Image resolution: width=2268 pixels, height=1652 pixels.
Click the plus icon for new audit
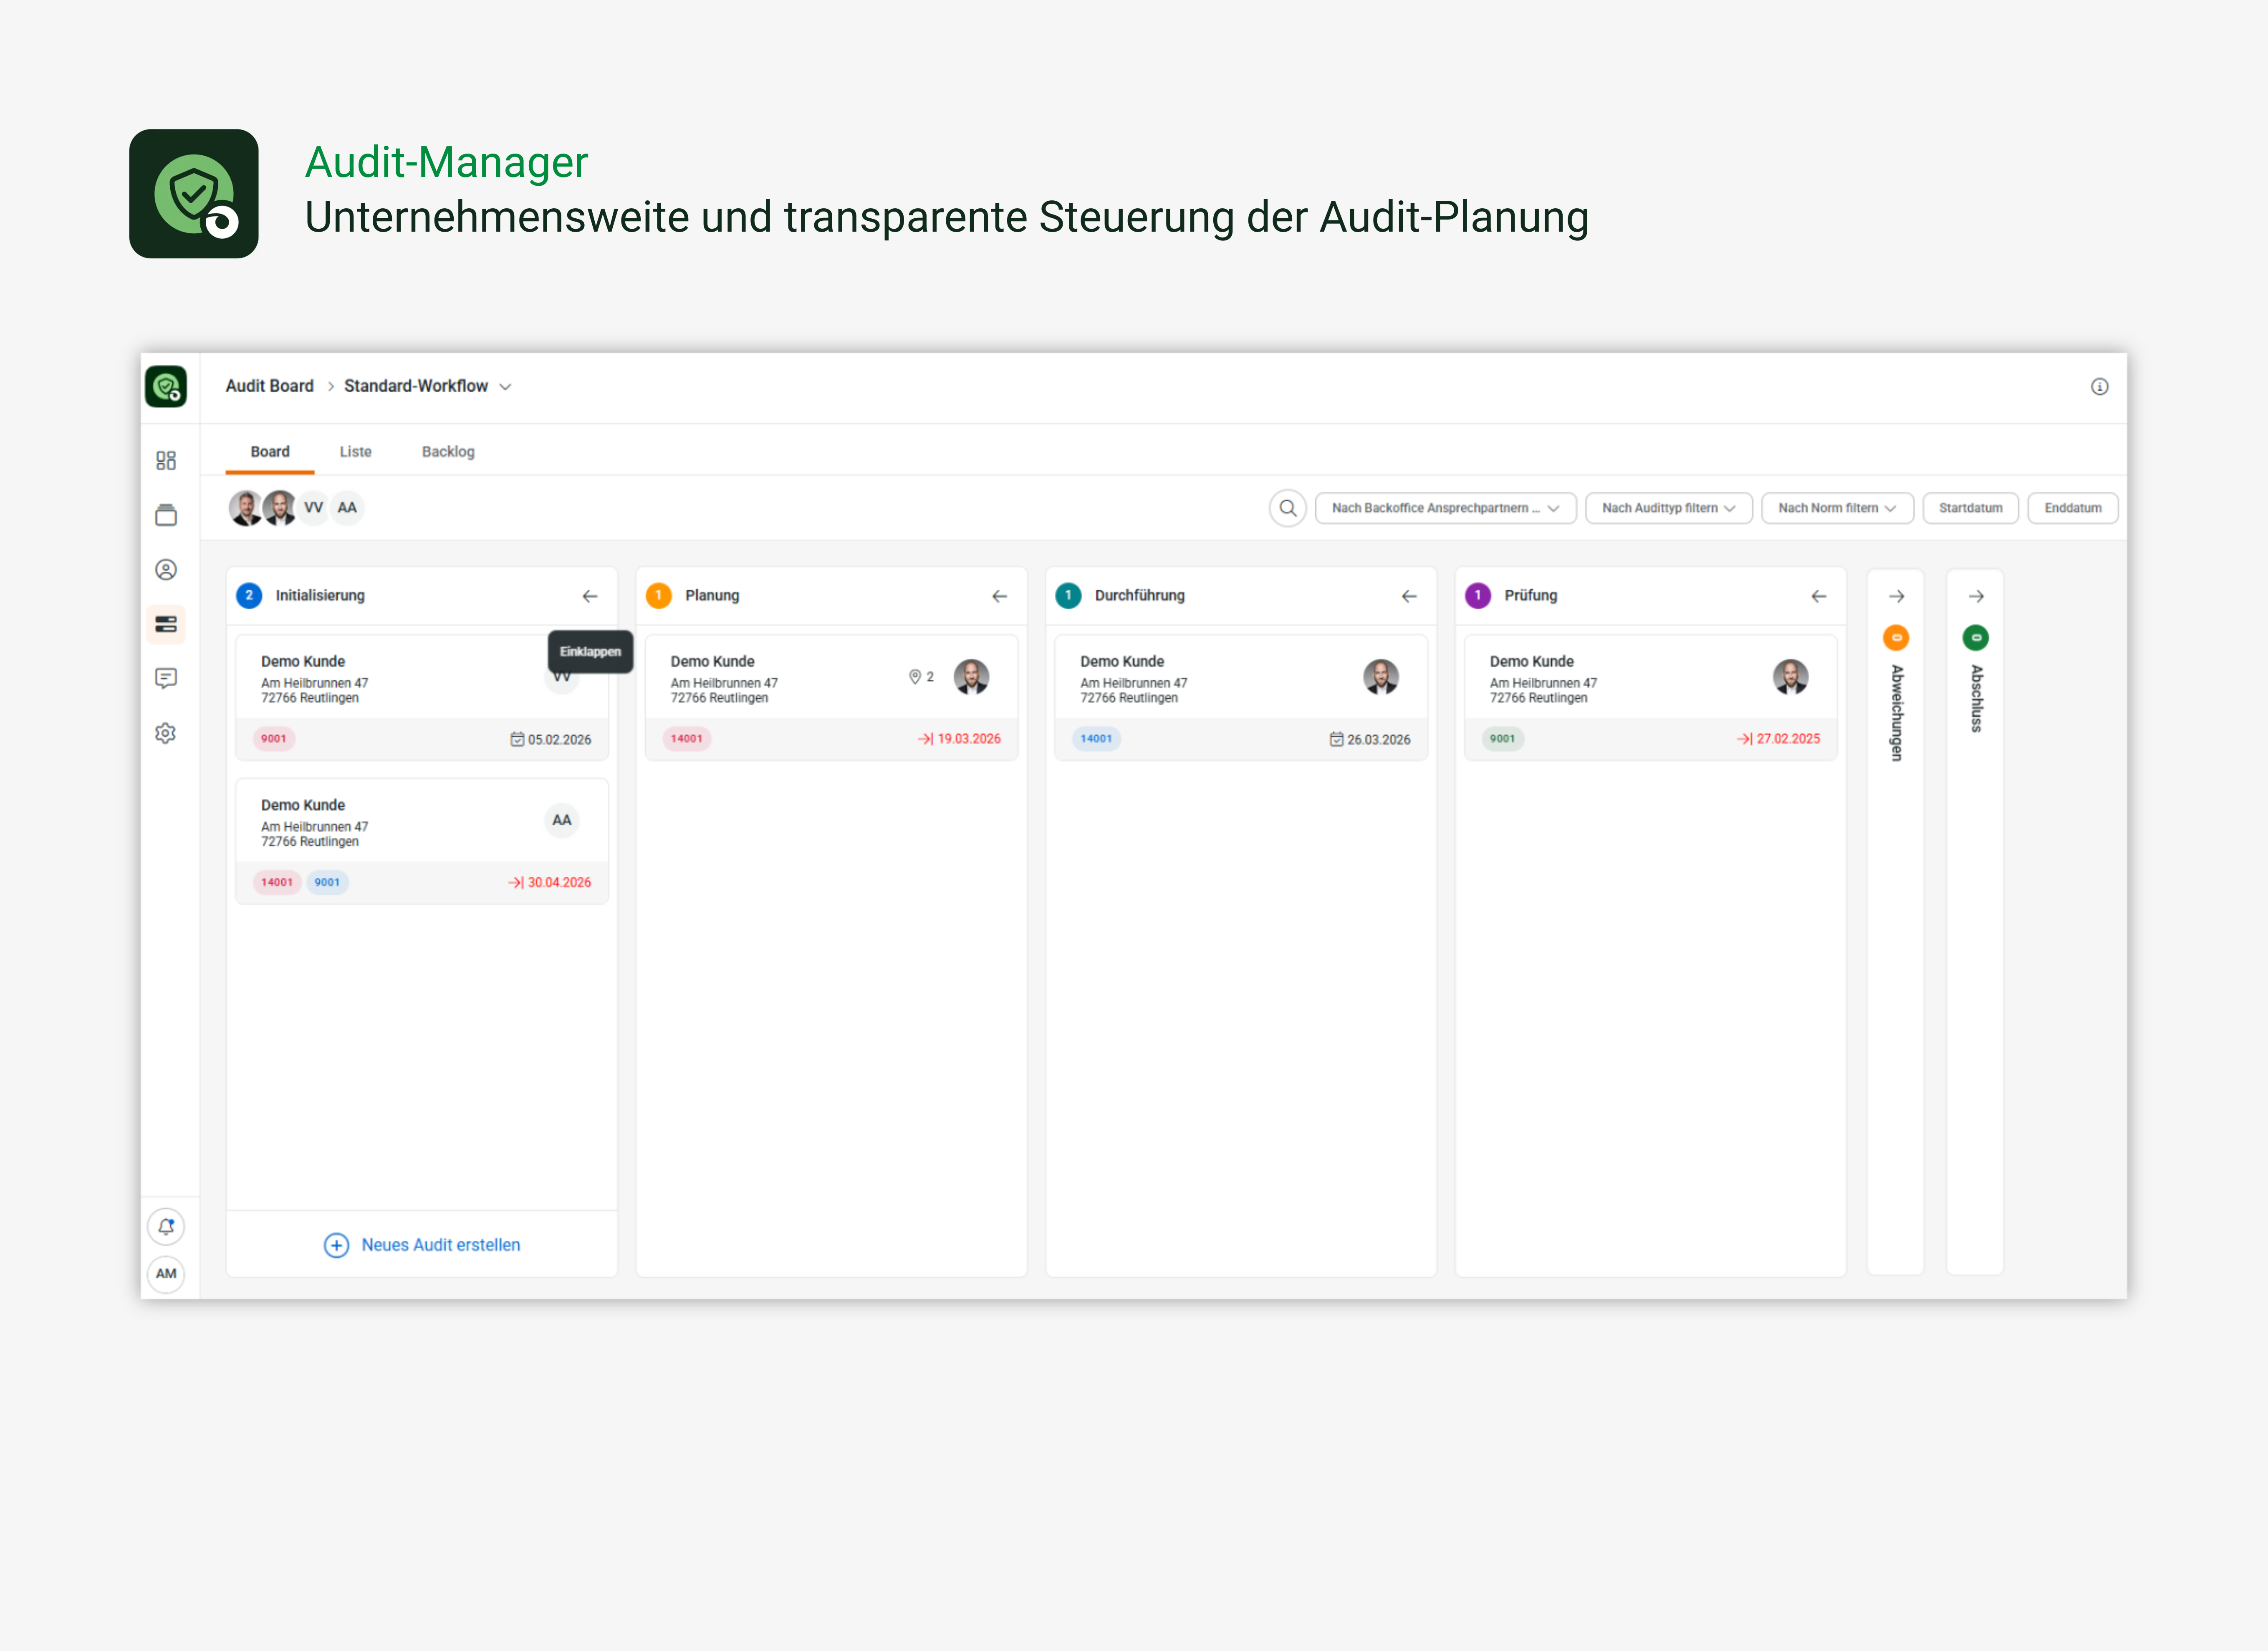click(336, 1245)
